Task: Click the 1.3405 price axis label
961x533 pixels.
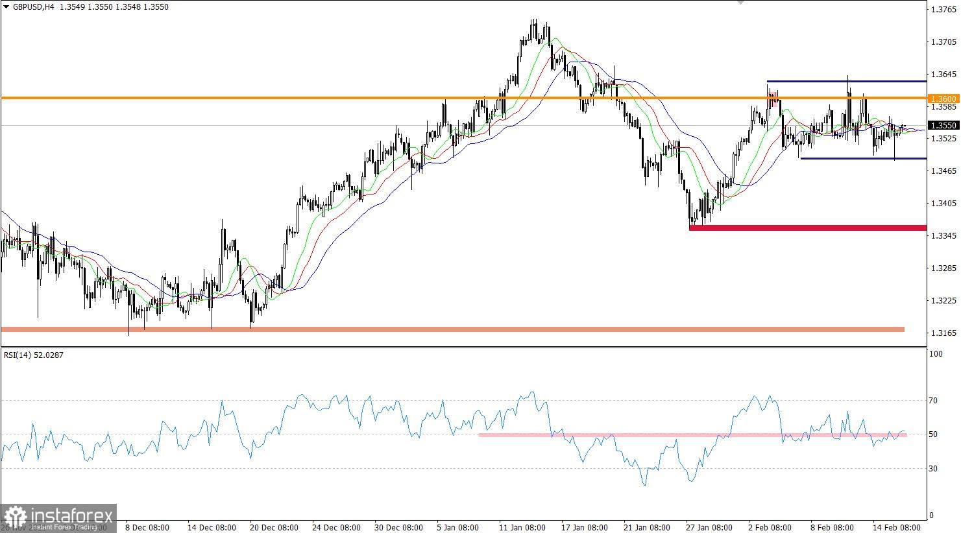Action: [x=943, y=203]
